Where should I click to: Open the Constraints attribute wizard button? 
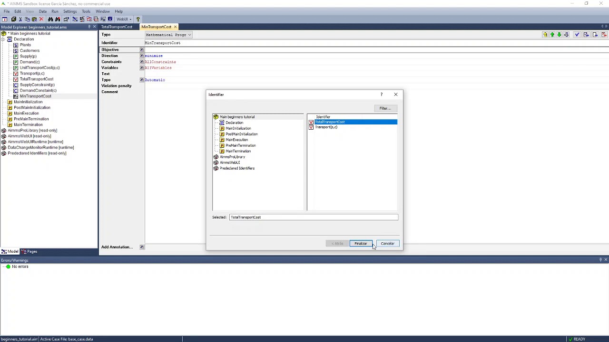click(x=141, y=62)
